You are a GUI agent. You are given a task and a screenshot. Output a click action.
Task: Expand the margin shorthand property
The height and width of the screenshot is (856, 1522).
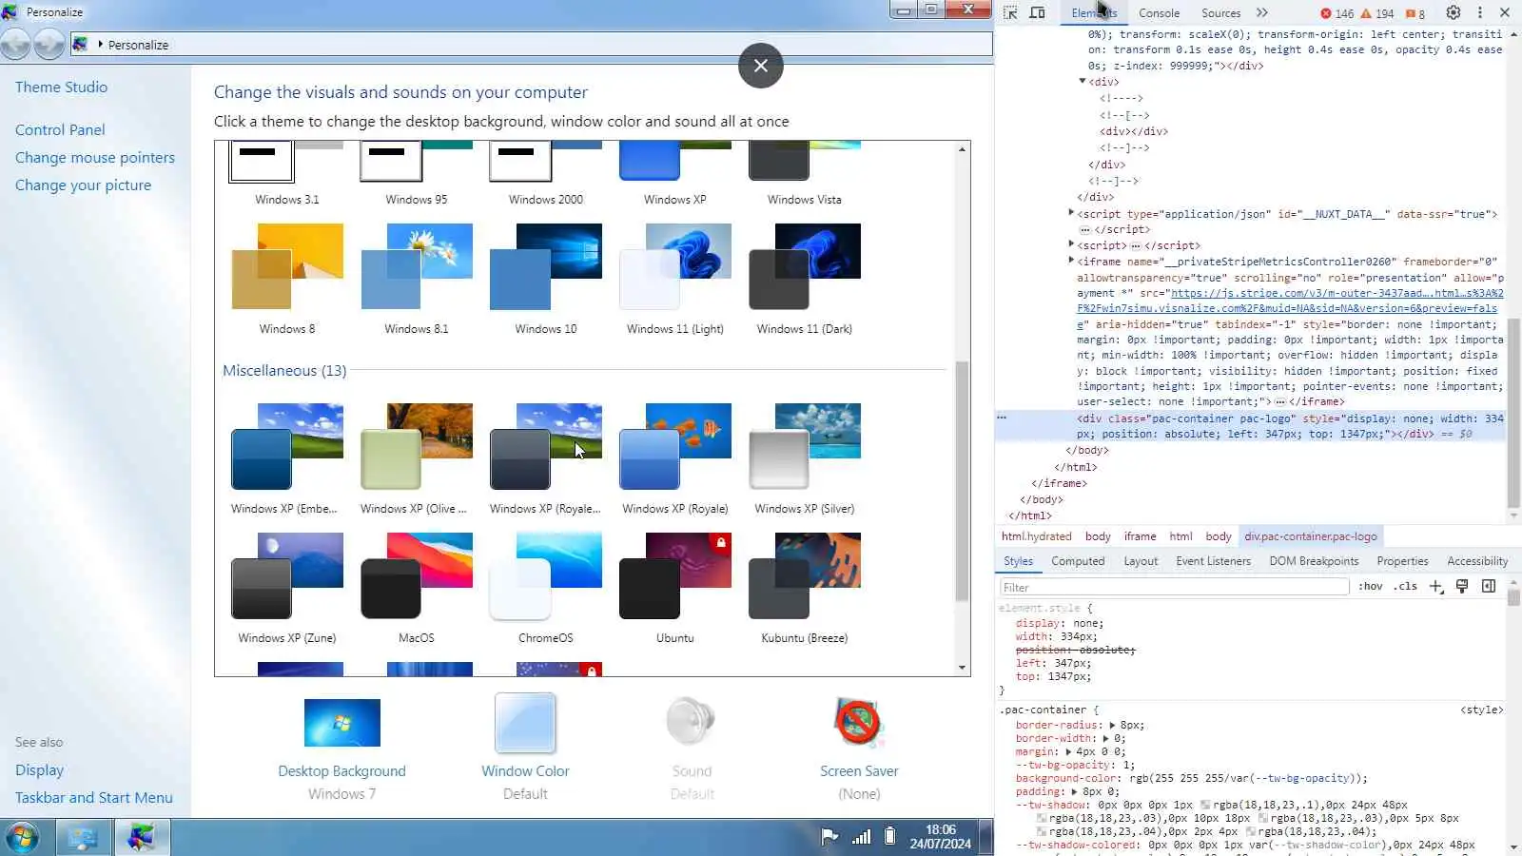(1067, 751)
